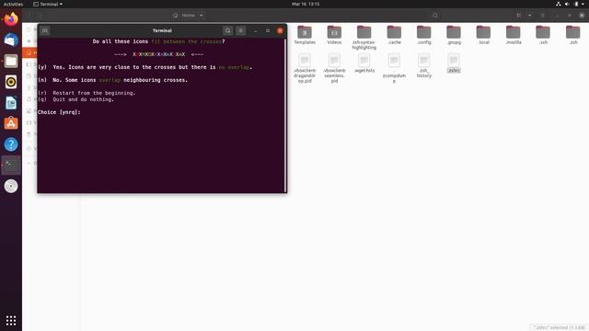Launch LibreOffice Writer from the dock
This screenshot has width=589, height=331.
coord(11,102)
